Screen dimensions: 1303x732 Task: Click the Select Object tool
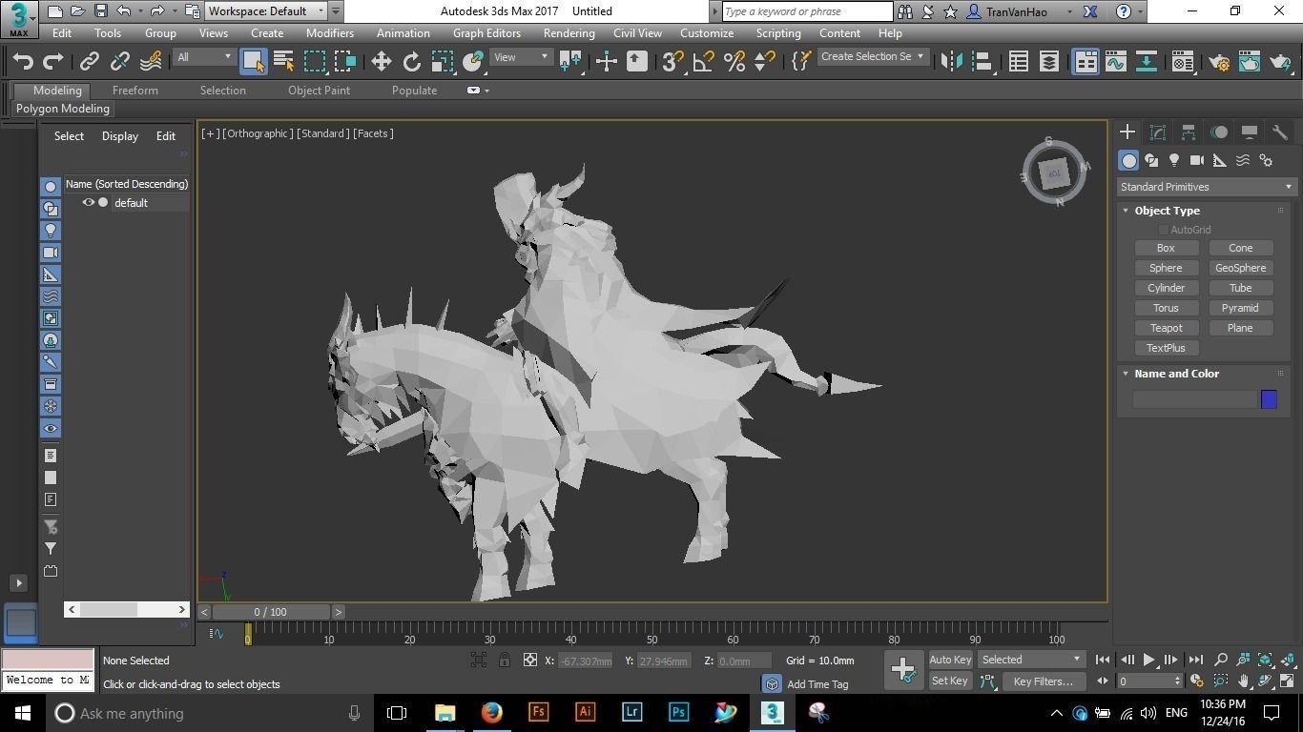click(253, 61)
